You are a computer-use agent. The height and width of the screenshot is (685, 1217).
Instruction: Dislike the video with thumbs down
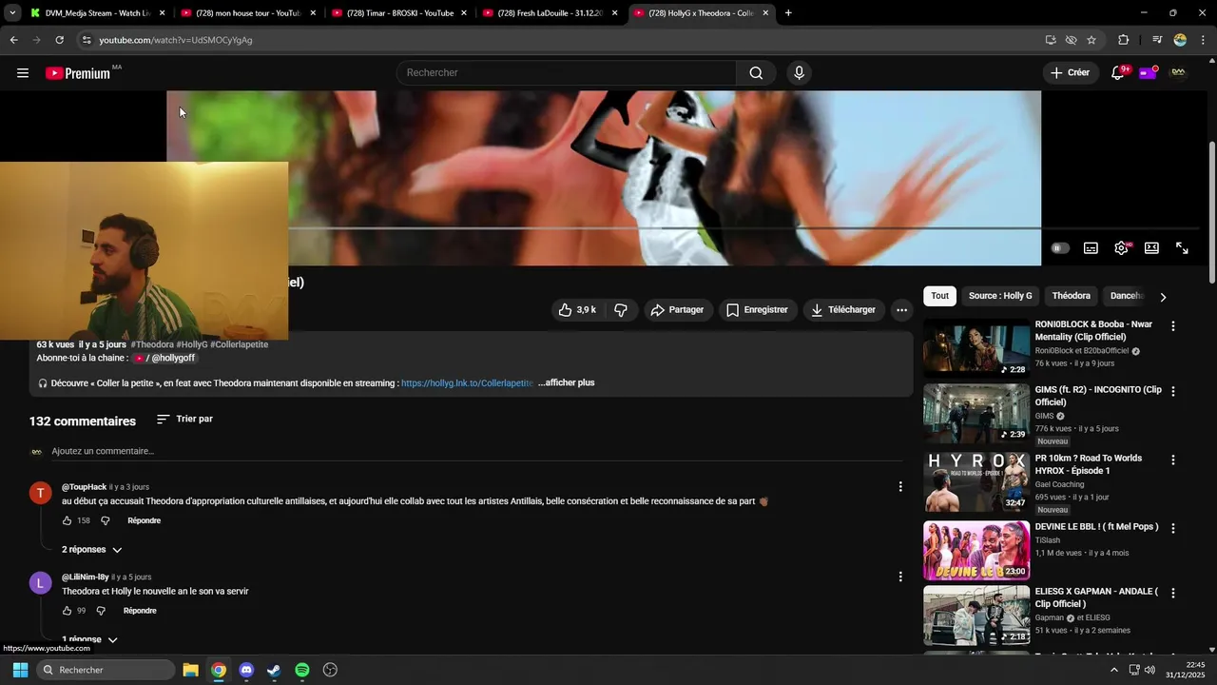[x=621, y=310]
